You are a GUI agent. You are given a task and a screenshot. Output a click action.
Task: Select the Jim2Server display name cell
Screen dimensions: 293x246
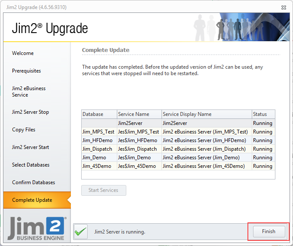click(207, 123)
